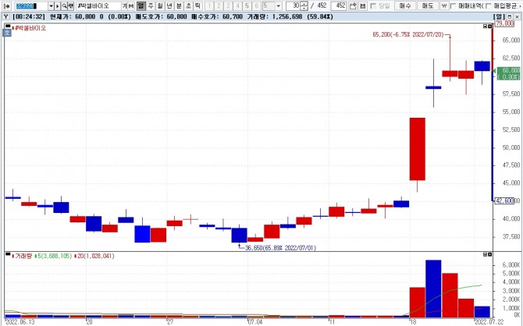Click the small 호 icon at chart corner
The height and width of the screenshot is (326, 523).
point(7,32)
